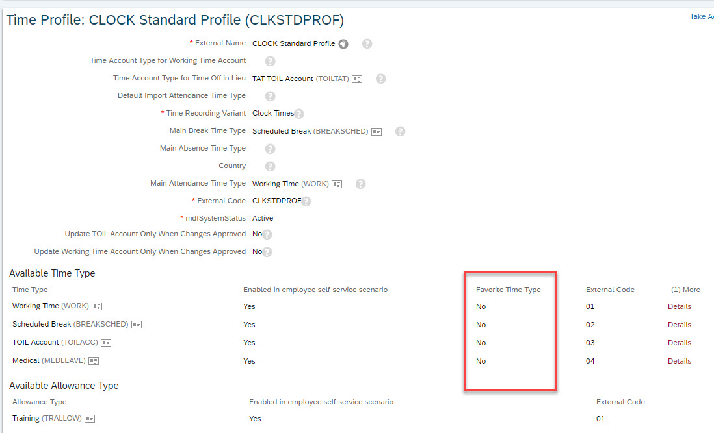Click Scheduled Break value in Main Break Time Type
The image size is (714, 433).
[310, 131]
